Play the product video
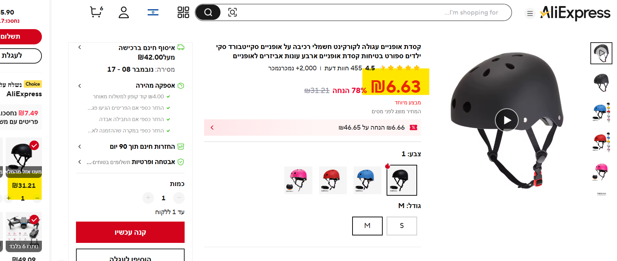The width and height of the screenshot is (617, 261). (x=507, y=120)
